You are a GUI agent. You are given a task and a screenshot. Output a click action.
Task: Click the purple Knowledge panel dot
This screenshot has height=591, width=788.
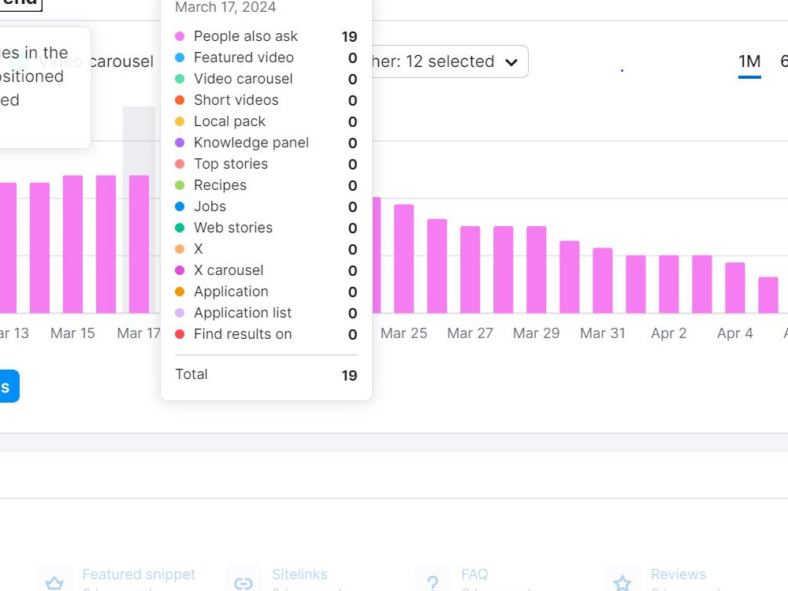(180, 143)
